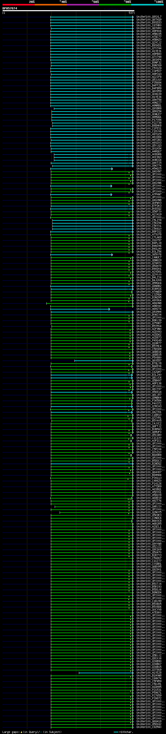Select the BP057874 query label
The width and height of the screenshot is (166, 734).
[10, 8]
